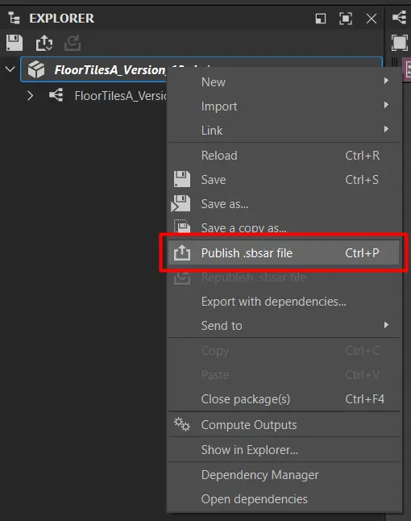Click the package box icon beside FloorTilesA_Version
411x521 pixels.
36,69
